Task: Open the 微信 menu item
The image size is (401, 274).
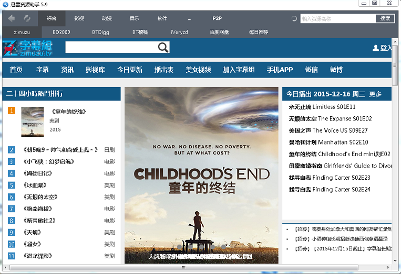Action: 311,70
